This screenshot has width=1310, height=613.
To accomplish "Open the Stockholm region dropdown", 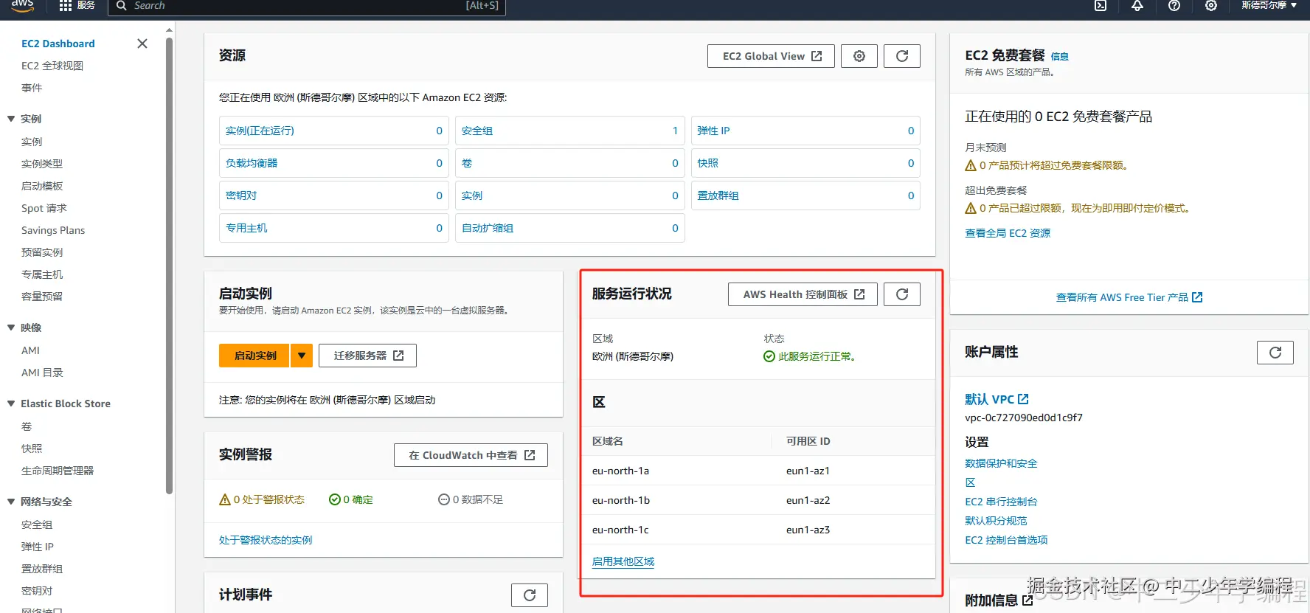I will (1269, 5).
